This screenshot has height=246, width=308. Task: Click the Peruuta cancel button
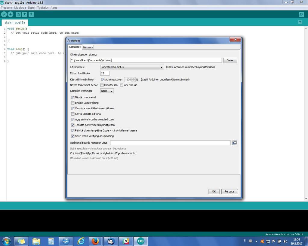(229, 191)
